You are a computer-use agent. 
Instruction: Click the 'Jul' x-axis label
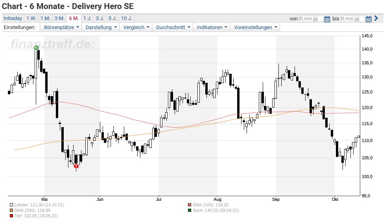coord(159,199)
